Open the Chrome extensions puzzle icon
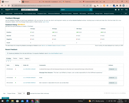The height and width of the screenshot is (103, 129). (x=117, y=6)
